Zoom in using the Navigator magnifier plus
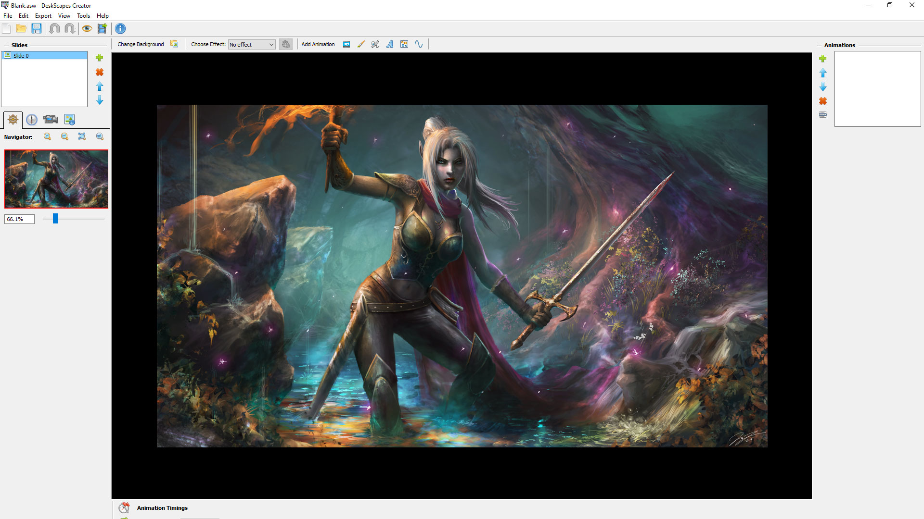This screenshot has height=519, width=924. pyautogui.click(x=48, y=136)
